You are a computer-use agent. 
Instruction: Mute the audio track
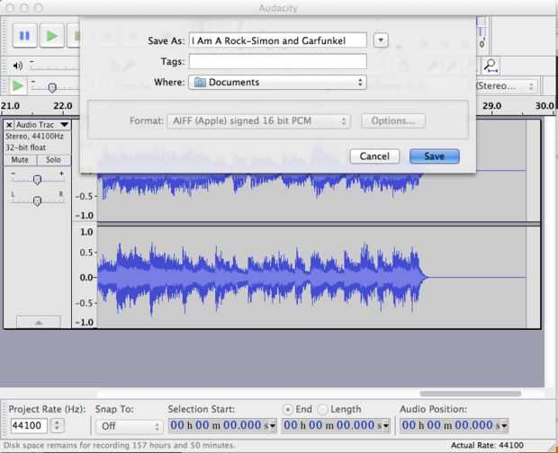tap(20, 160)
